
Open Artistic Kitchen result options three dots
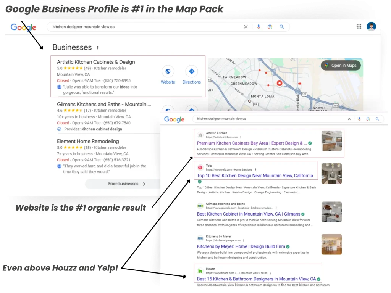241,137
